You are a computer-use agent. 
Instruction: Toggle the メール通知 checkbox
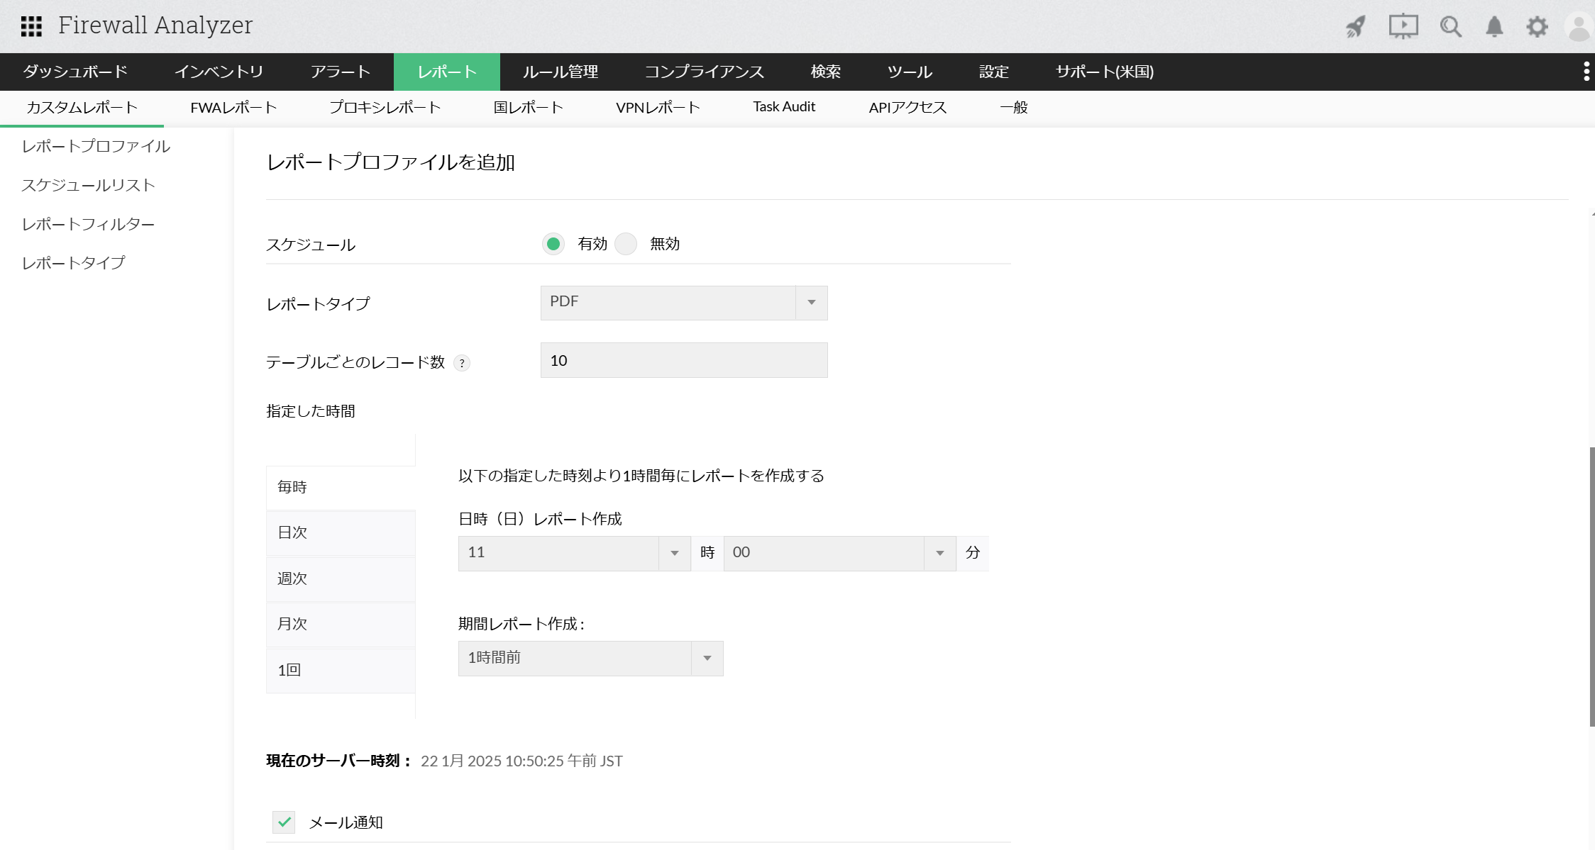pos(284,822)
